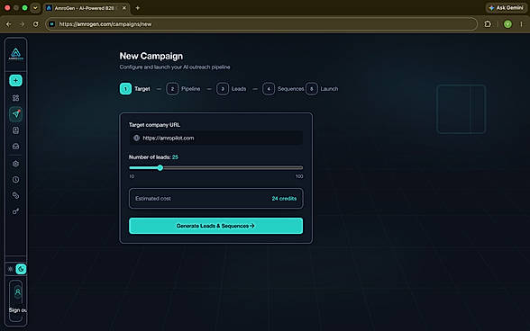Click the site info icon in address bar
This screenshot has height=331, width=530.
coord(52,24)
